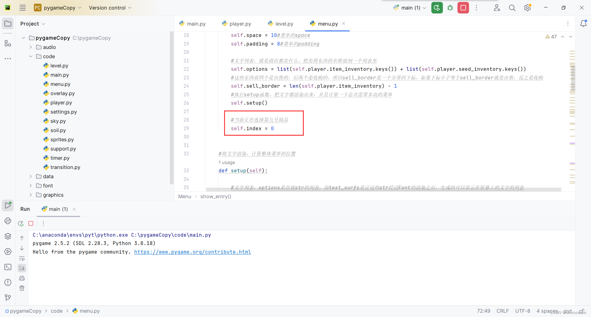Click show_entry() breadcrumb
The height and width of the screenshot is (317, 591).
coord(216,196)
